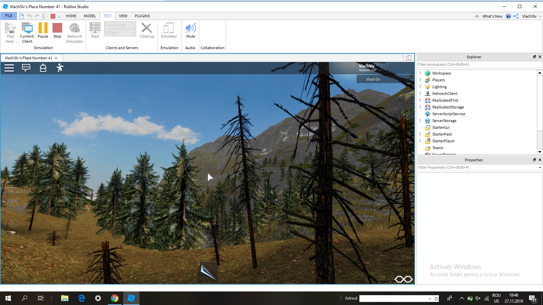Image resolution: width=543 pixels, height=305 pixels.
Task: Click the Start server icon in Clients and Servers
Action: 95,30
